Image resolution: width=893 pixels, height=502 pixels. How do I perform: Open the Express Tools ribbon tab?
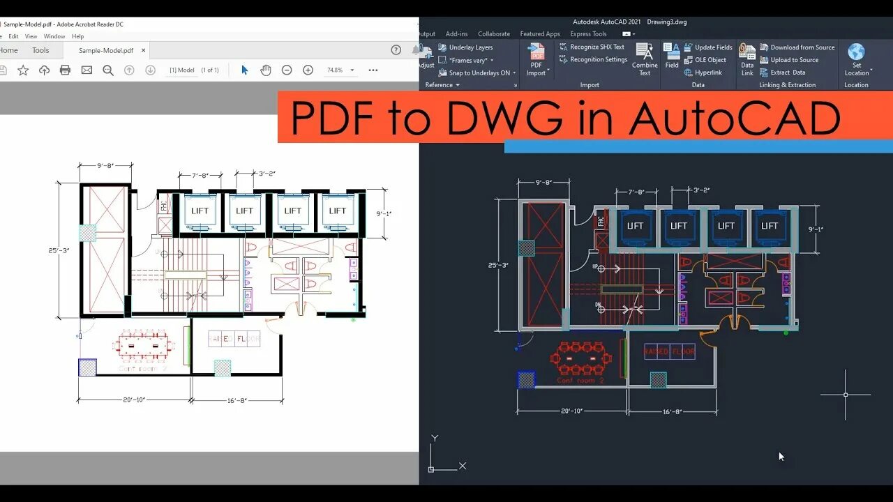coord(588,33)
